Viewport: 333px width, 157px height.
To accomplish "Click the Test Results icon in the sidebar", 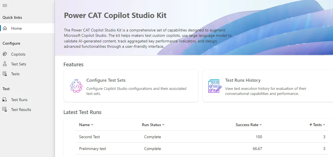I will click(5, 110).
